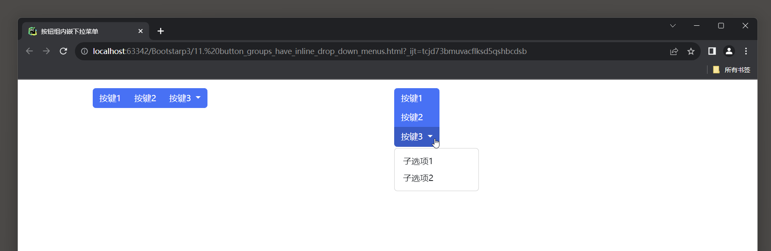This screenshot has height=251, width=771.
Task: Choose 子选项2 from the dropdown menu
Action: (x=437, y=178)
